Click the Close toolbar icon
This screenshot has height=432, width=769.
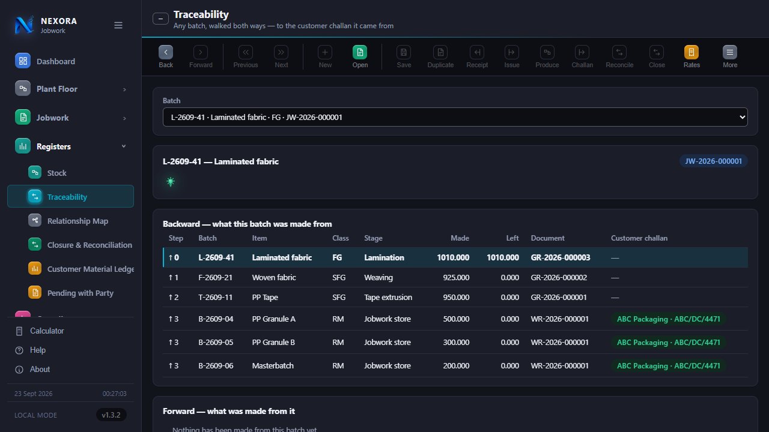(x=657, y=52)
